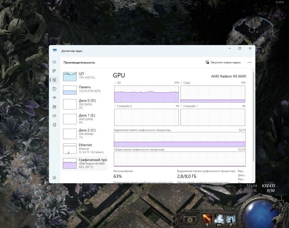Click the Copy utilization graph

pyautogui.click(x=213, y=94)
